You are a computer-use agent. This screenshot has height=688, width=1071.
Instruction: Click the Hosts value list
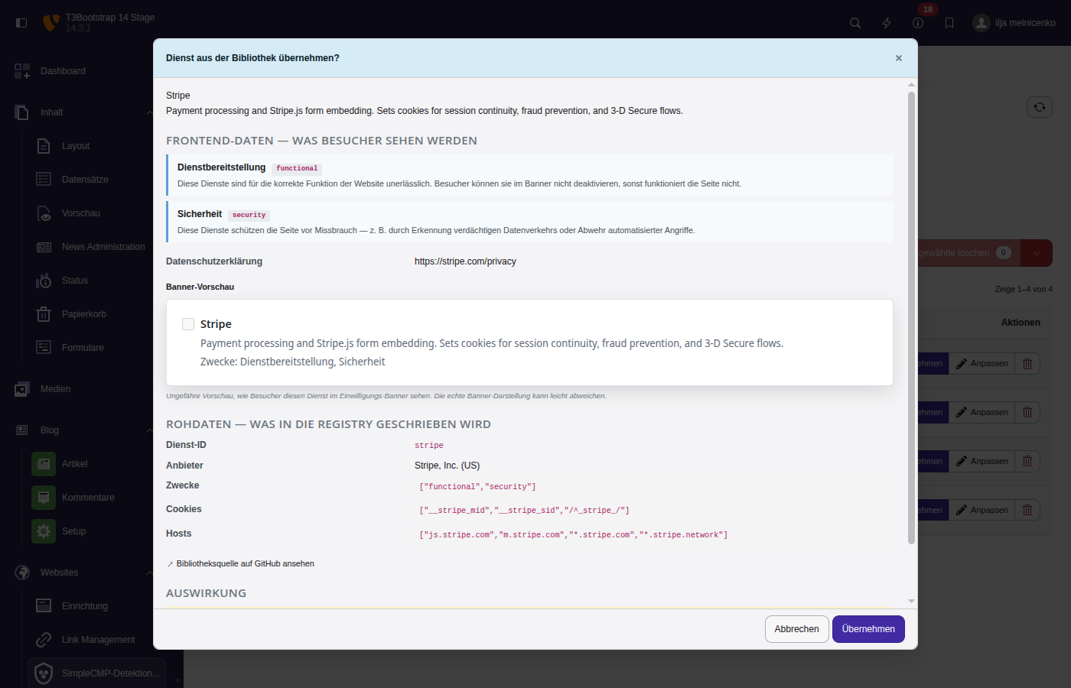(573, 535)
